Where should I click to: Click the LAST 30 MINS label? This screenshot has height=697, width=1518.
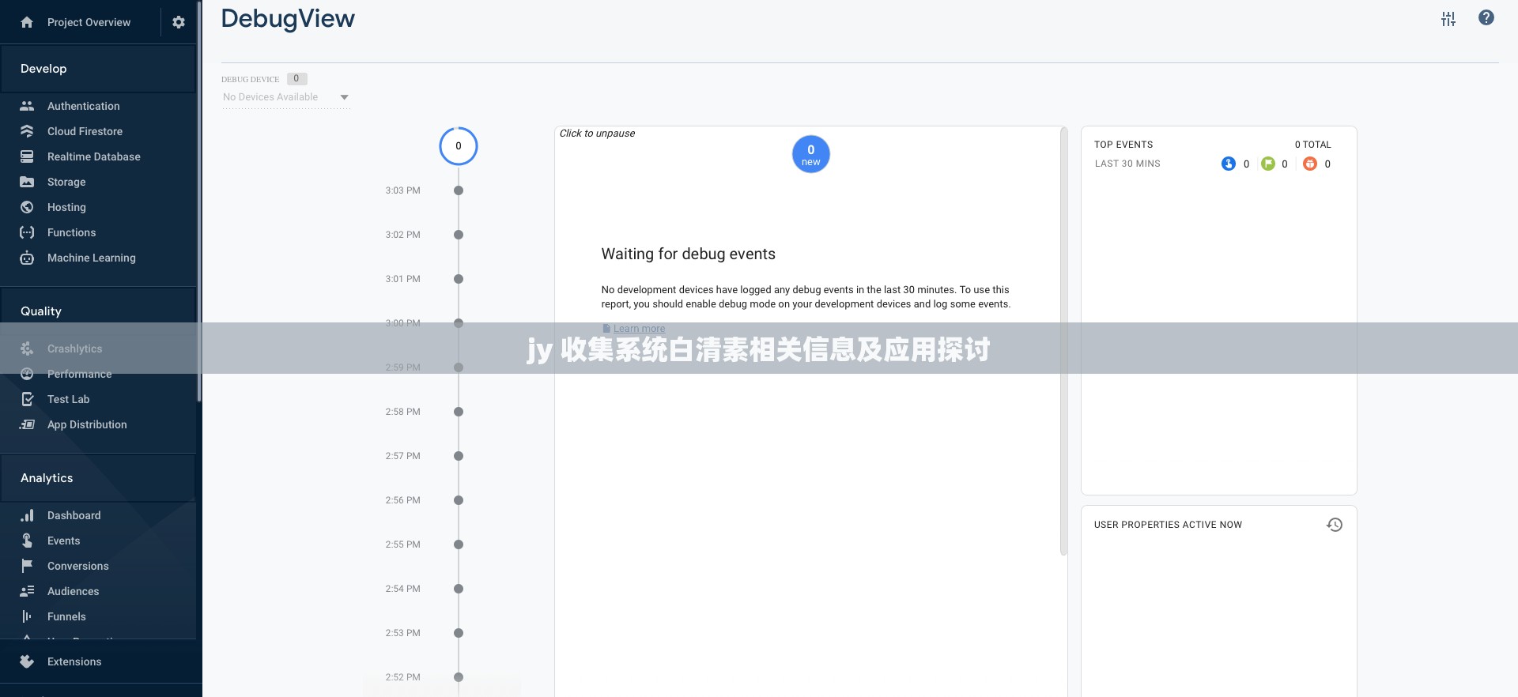click(1127, 164)
